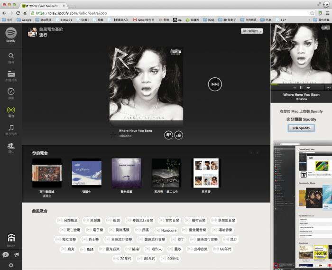The image size is (332, 270).
Task: Start the 拉丁 genre station
Action: 178,239
